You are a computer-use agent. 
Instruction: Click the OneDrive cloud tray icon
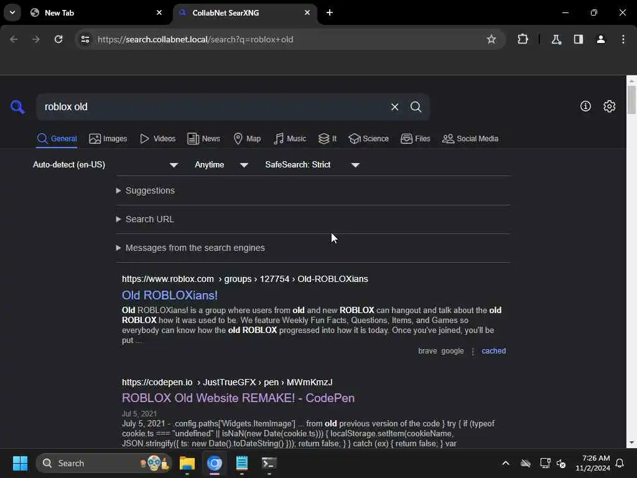point(525,463)
